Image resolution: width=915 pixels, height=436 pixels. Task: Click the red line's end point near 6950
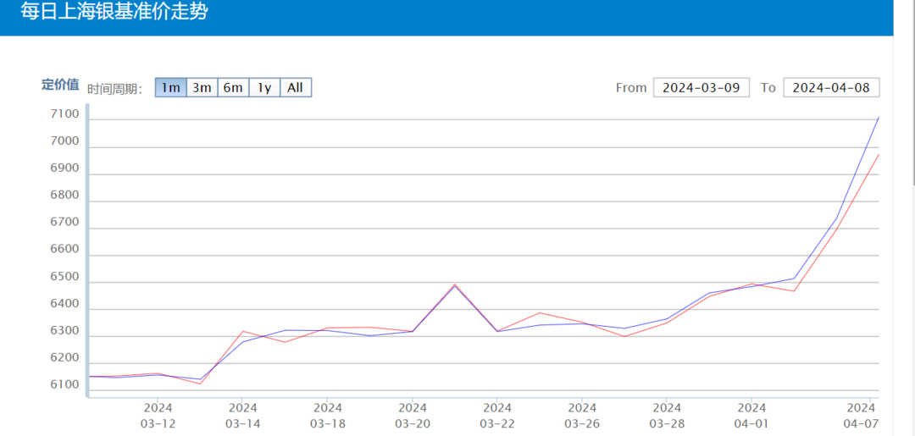tap(879, 154)
